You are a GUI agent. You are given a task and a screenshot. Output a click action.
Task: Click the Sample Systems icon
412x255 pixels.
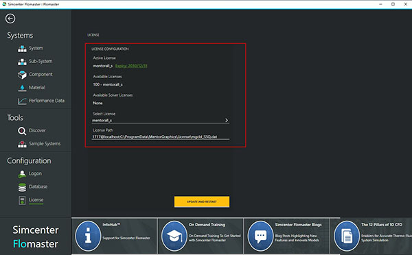click(x=22, y=144)
